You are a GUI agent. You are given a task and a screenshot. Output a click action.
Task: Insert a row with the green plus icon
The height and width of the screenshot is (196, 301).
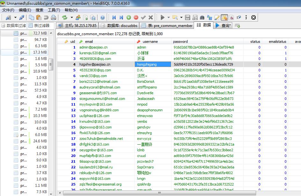[x=129, y=17]
